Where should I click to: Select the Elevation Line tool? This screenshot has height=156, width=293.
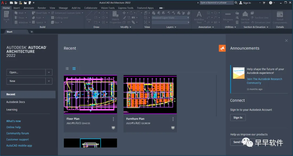(260, 23)
